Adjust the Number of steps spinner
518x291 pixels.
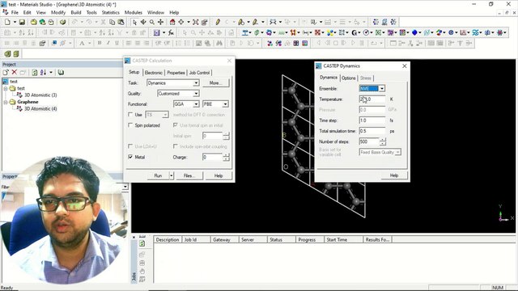(383, 141)
